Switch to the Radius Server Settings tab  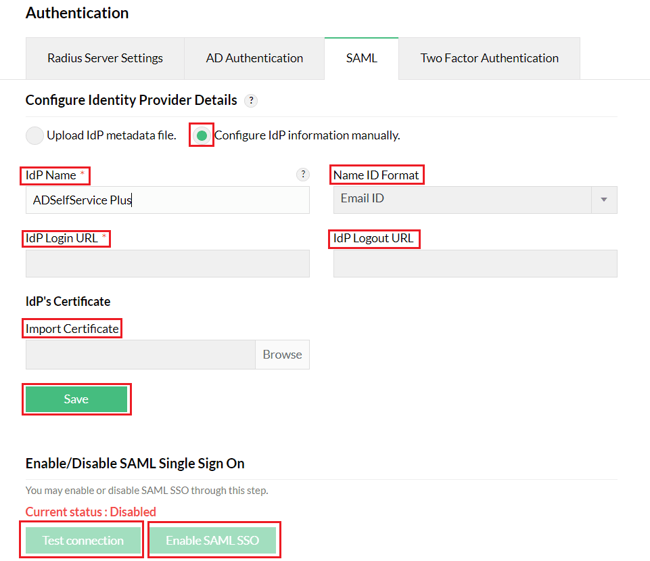point(104,58)
